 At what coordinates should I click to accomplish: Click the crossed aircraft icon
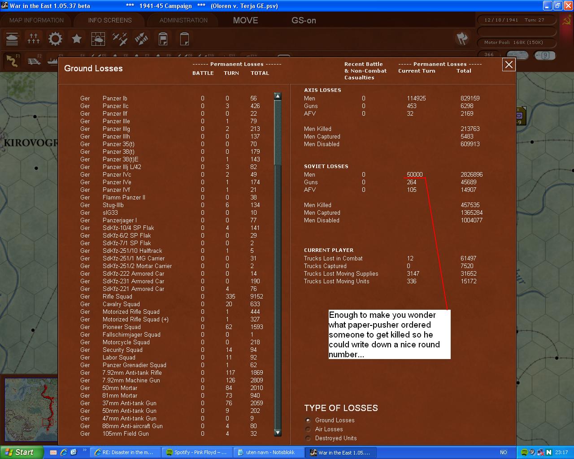(141, 39)
